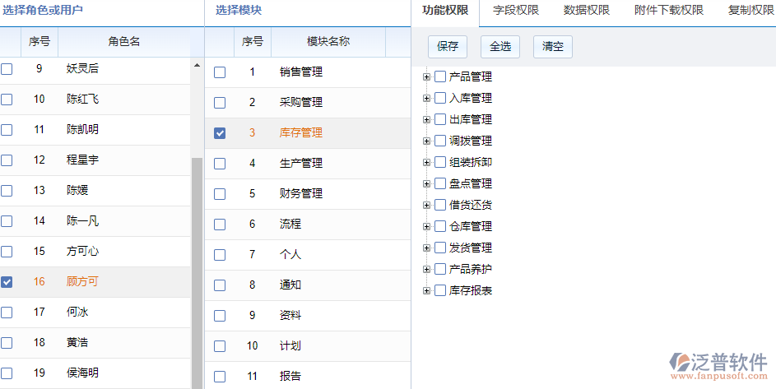The width and height of the screenshot is (776, 389).
Task: Click the role list scroll-up arrow
Action: [197, 65]
